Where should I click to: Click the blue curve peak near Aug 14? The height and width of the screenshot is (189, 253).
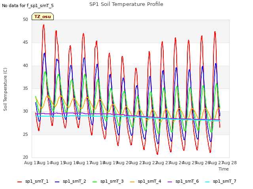[45, 53]
